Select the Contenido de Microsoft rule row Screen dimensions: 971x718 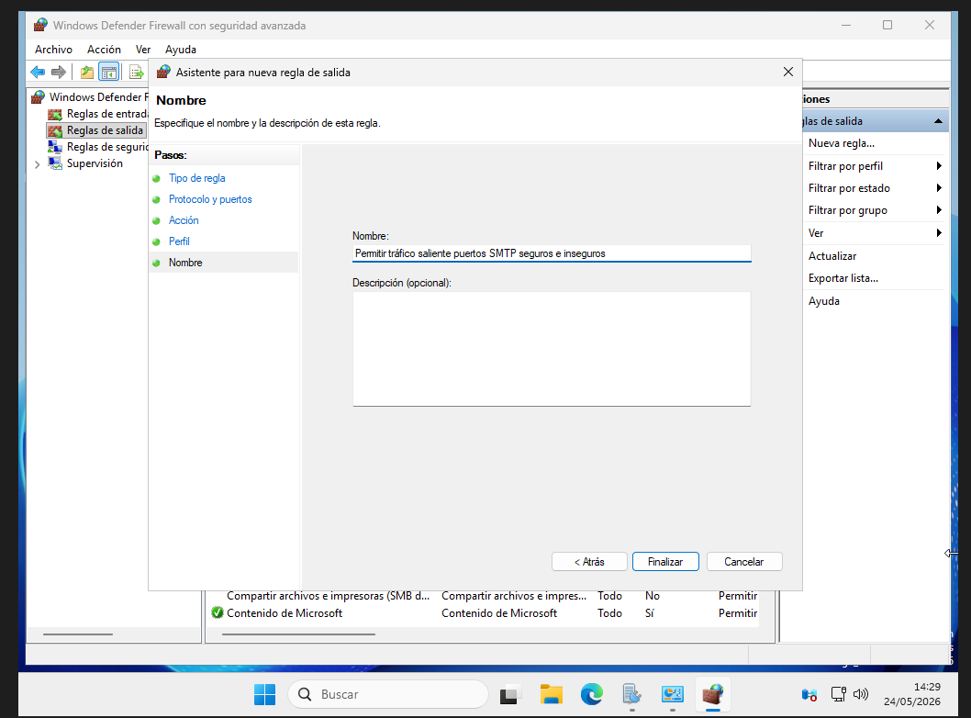pyautogui.click(x=485, y=612)
